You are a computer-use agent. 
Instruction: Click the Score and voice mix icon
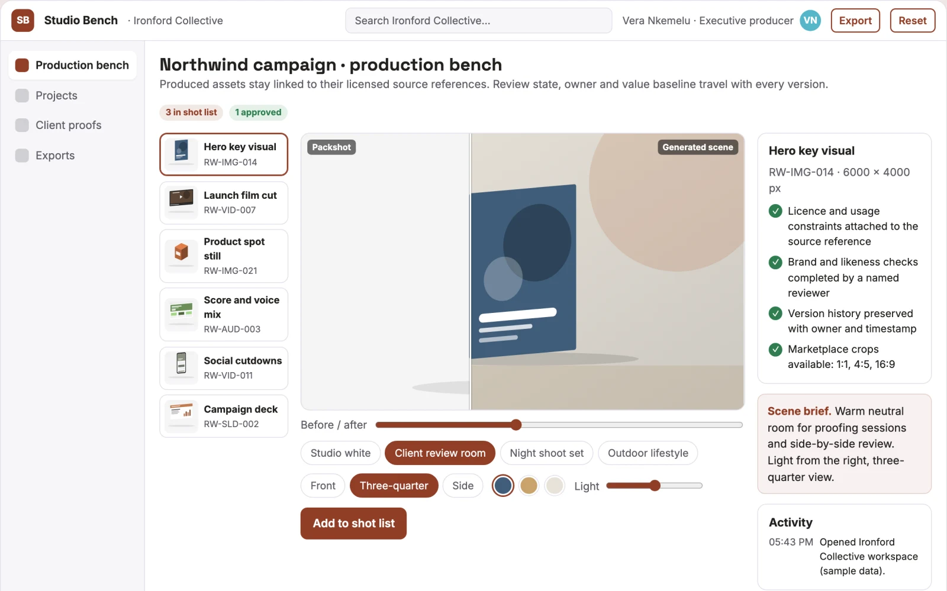[181, 314]
